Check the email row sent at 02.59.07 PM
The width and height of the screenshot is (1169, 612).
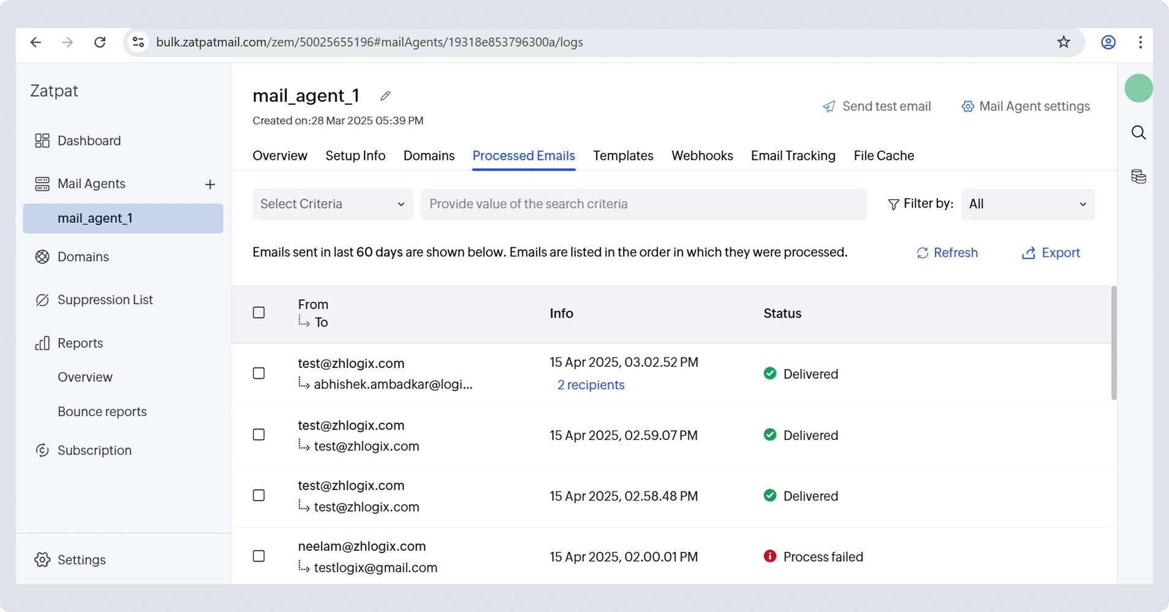(x=259, y=435)
